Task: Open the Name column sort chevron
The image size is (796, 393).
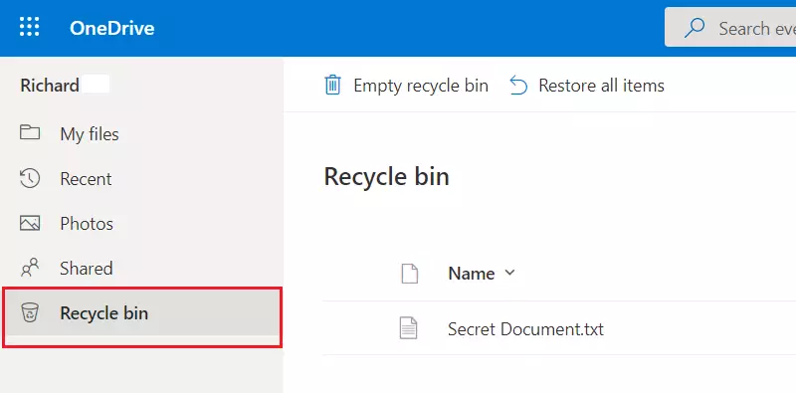Action: click(510, 273)
